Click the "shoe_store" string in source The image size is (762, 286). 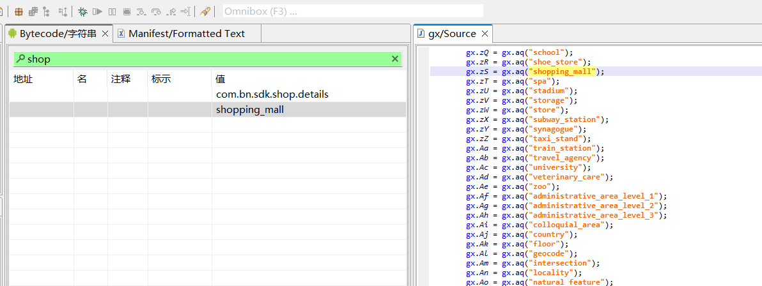coord(556,62)
